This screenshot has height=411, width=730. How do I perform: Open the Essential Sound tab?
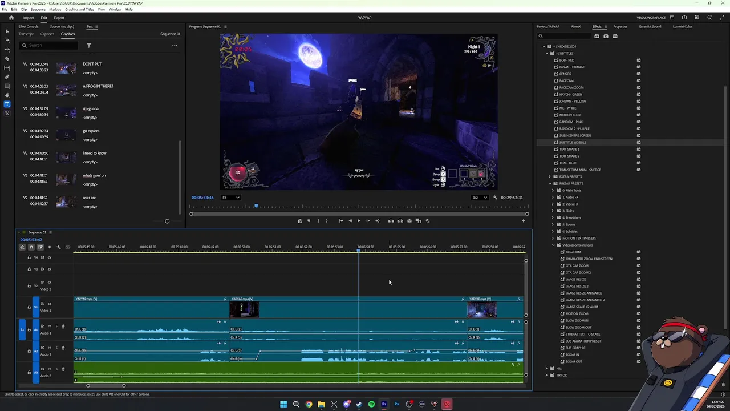click(650, 26)
